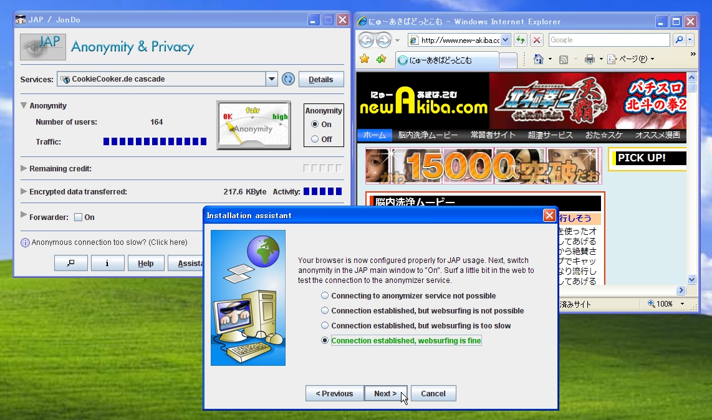
Task: Click the IE address URL field
Action: pos(460,40)
